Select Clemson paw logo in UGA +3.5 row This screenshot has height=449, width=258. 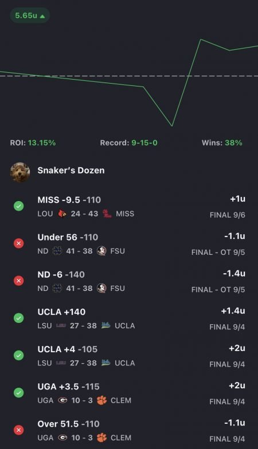101,400
